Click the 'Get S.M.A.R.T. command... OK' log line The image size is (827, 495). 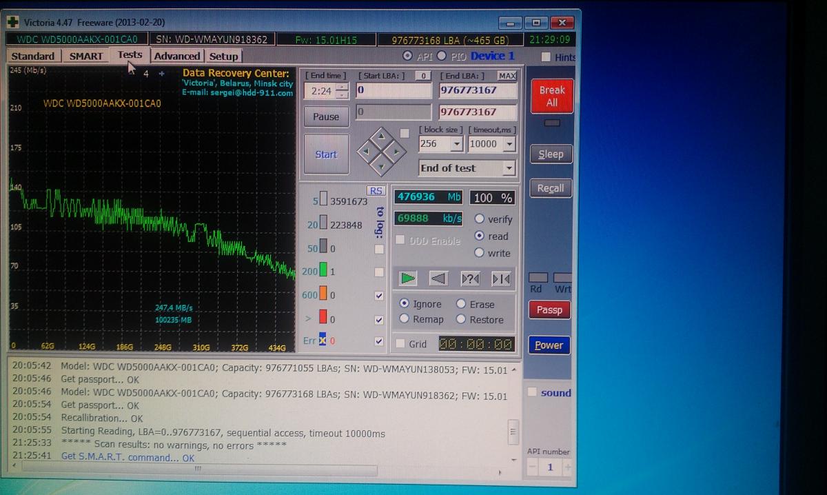[127, 457]
